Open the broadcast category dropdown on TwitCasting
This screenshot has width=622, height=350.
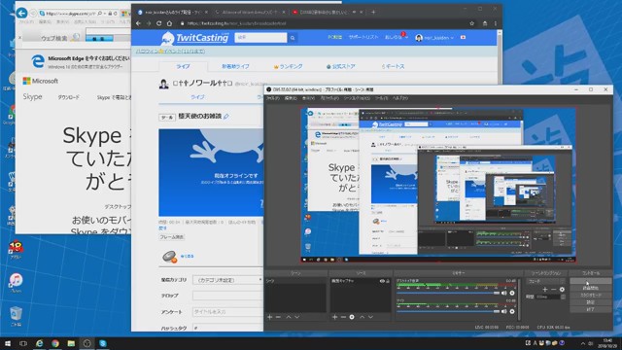tap(227, 280)
